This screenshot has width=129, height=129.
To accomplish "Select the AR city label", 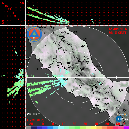I will (x=55, y=42).
